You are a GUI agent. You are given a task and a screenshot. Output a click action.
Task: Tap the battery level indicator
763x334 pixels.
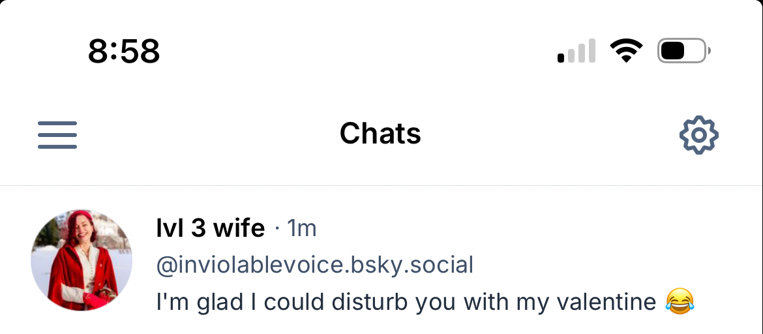(683, 51)
